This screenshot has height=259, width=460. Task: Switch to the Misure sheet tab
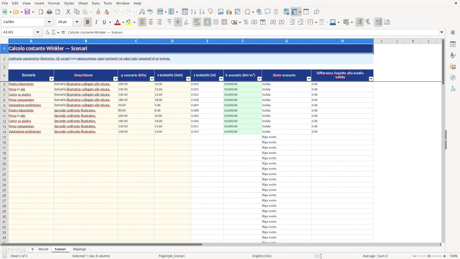43,249
